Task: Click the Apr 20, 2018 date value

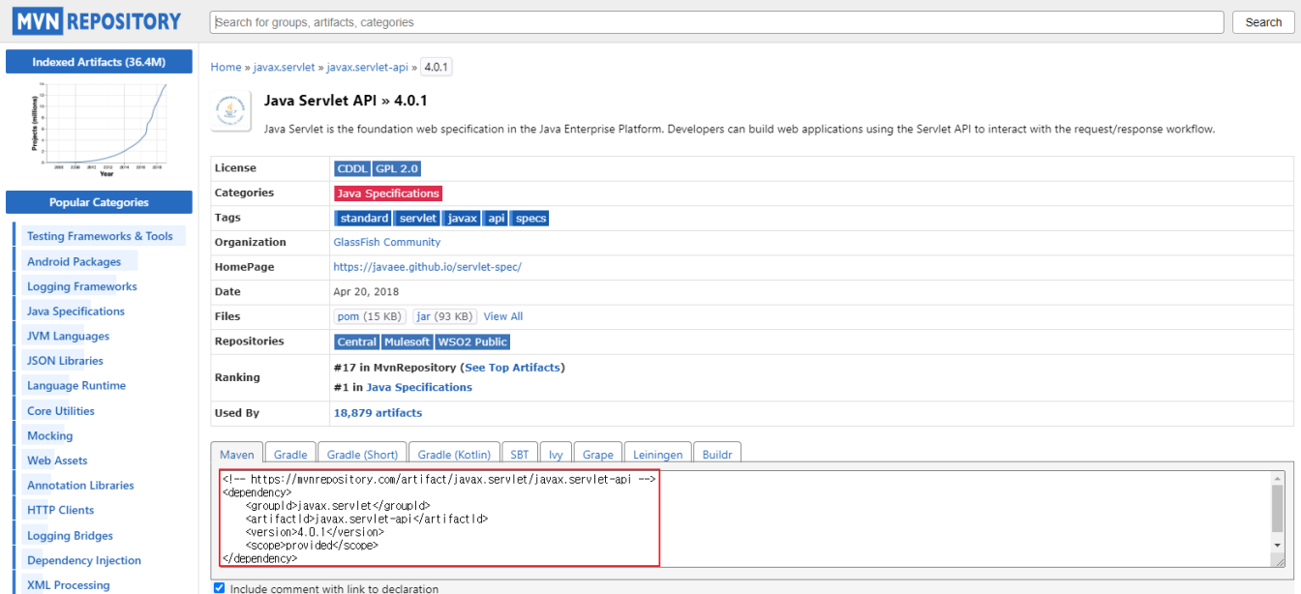Action: coord(366,291)
